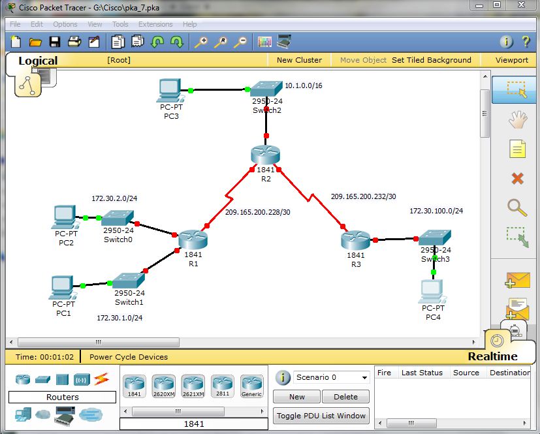This screenshot has height=434, width=540.
Task: Select the Add Complex PDU envelope
Action: point(518,308)
